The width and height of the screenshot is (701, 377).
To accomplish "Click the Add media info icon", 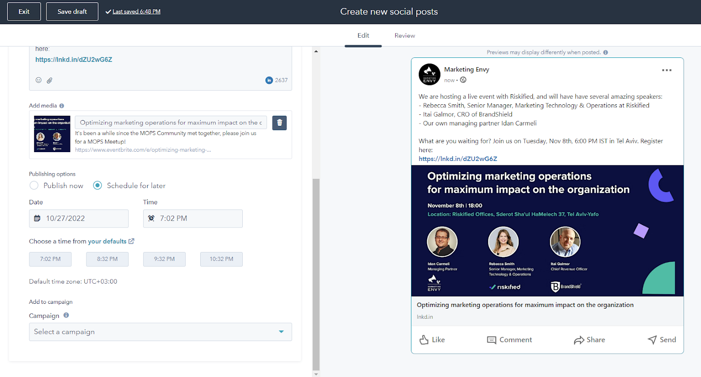I will click(x=62, y=106).
